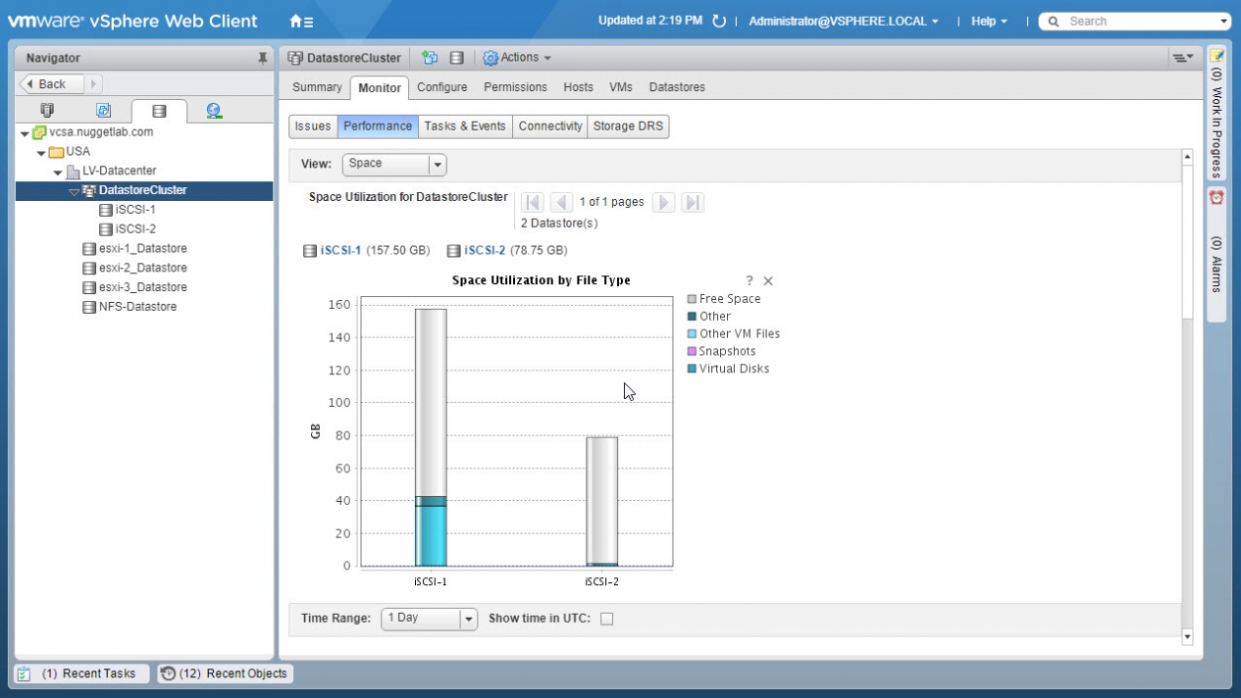Click the refresh icon beside update time

719,22
